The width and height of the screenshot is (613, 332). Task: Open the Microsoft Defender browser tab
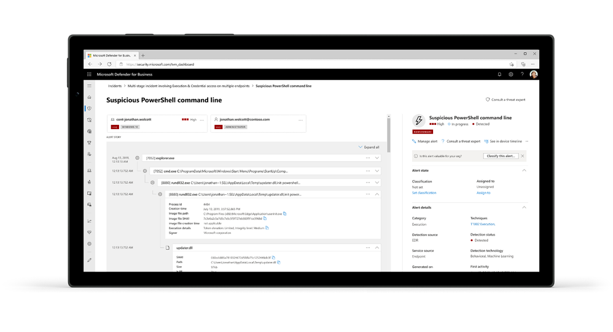pos(111,55)
